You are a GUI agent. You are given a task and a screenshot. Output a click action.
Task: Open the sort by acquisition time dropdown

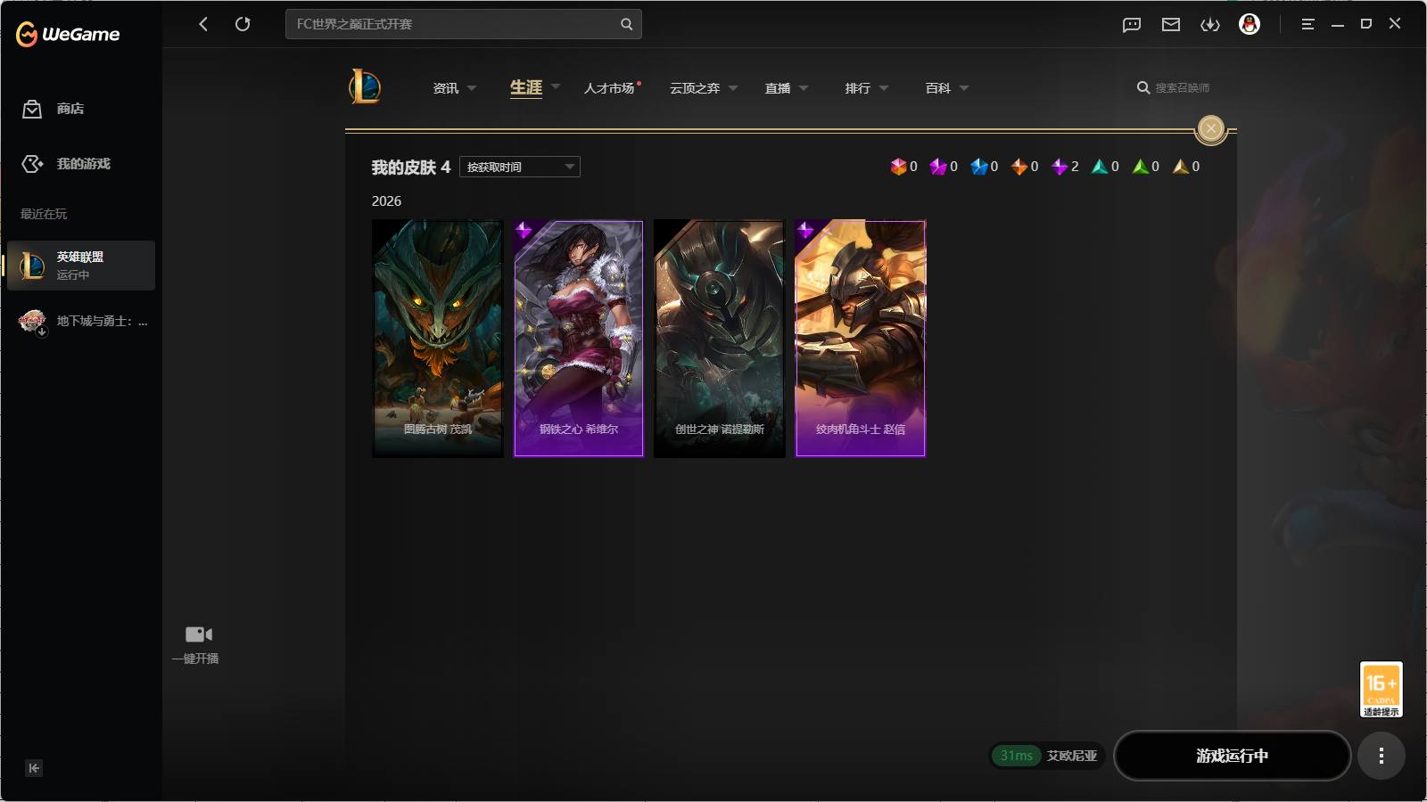520,167
